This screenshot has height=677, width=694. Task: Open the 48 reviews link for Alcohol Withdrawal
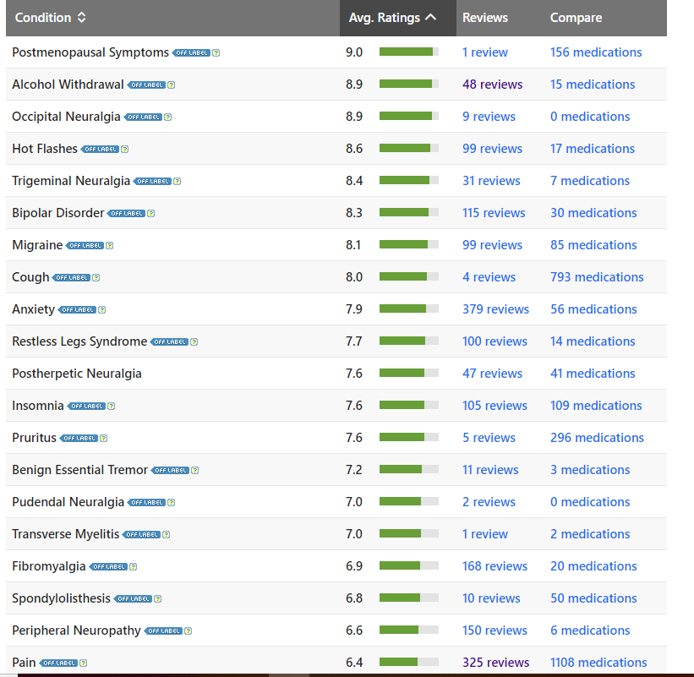[x=492, y=85]
